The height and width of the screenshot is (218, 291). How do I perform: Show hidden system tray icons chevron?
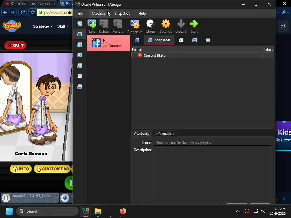pos(238,211)
